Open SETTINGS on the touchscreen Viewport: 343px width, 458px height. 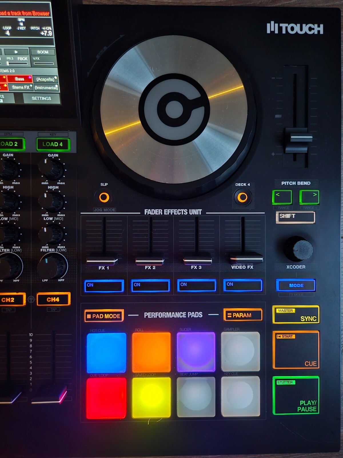42,98
